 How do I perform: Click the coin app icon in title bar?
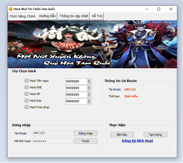click(x=11, y=9)
